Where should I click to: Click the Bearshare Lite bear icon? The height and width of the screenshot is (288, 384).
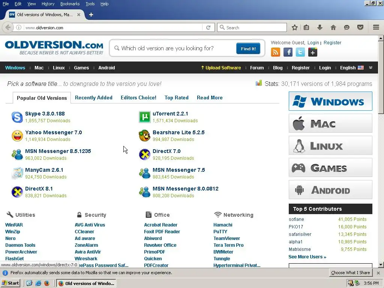[x=144, y=136]
